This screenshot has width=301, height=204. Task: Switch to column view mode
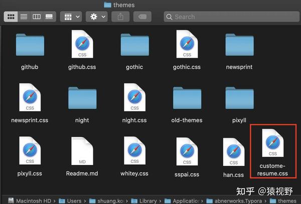click(37, 17)
